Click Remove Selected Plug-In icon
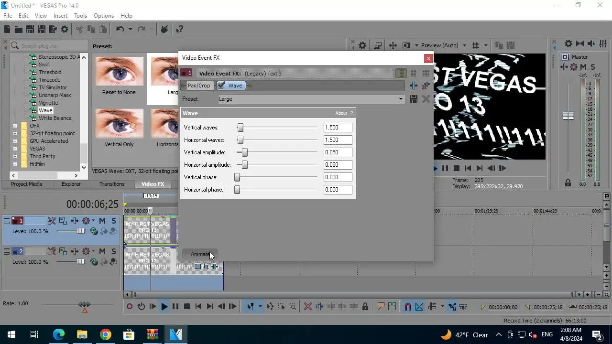Image resolution: width=612 pixels, height=344 pixels. click(x=426, y=86)
